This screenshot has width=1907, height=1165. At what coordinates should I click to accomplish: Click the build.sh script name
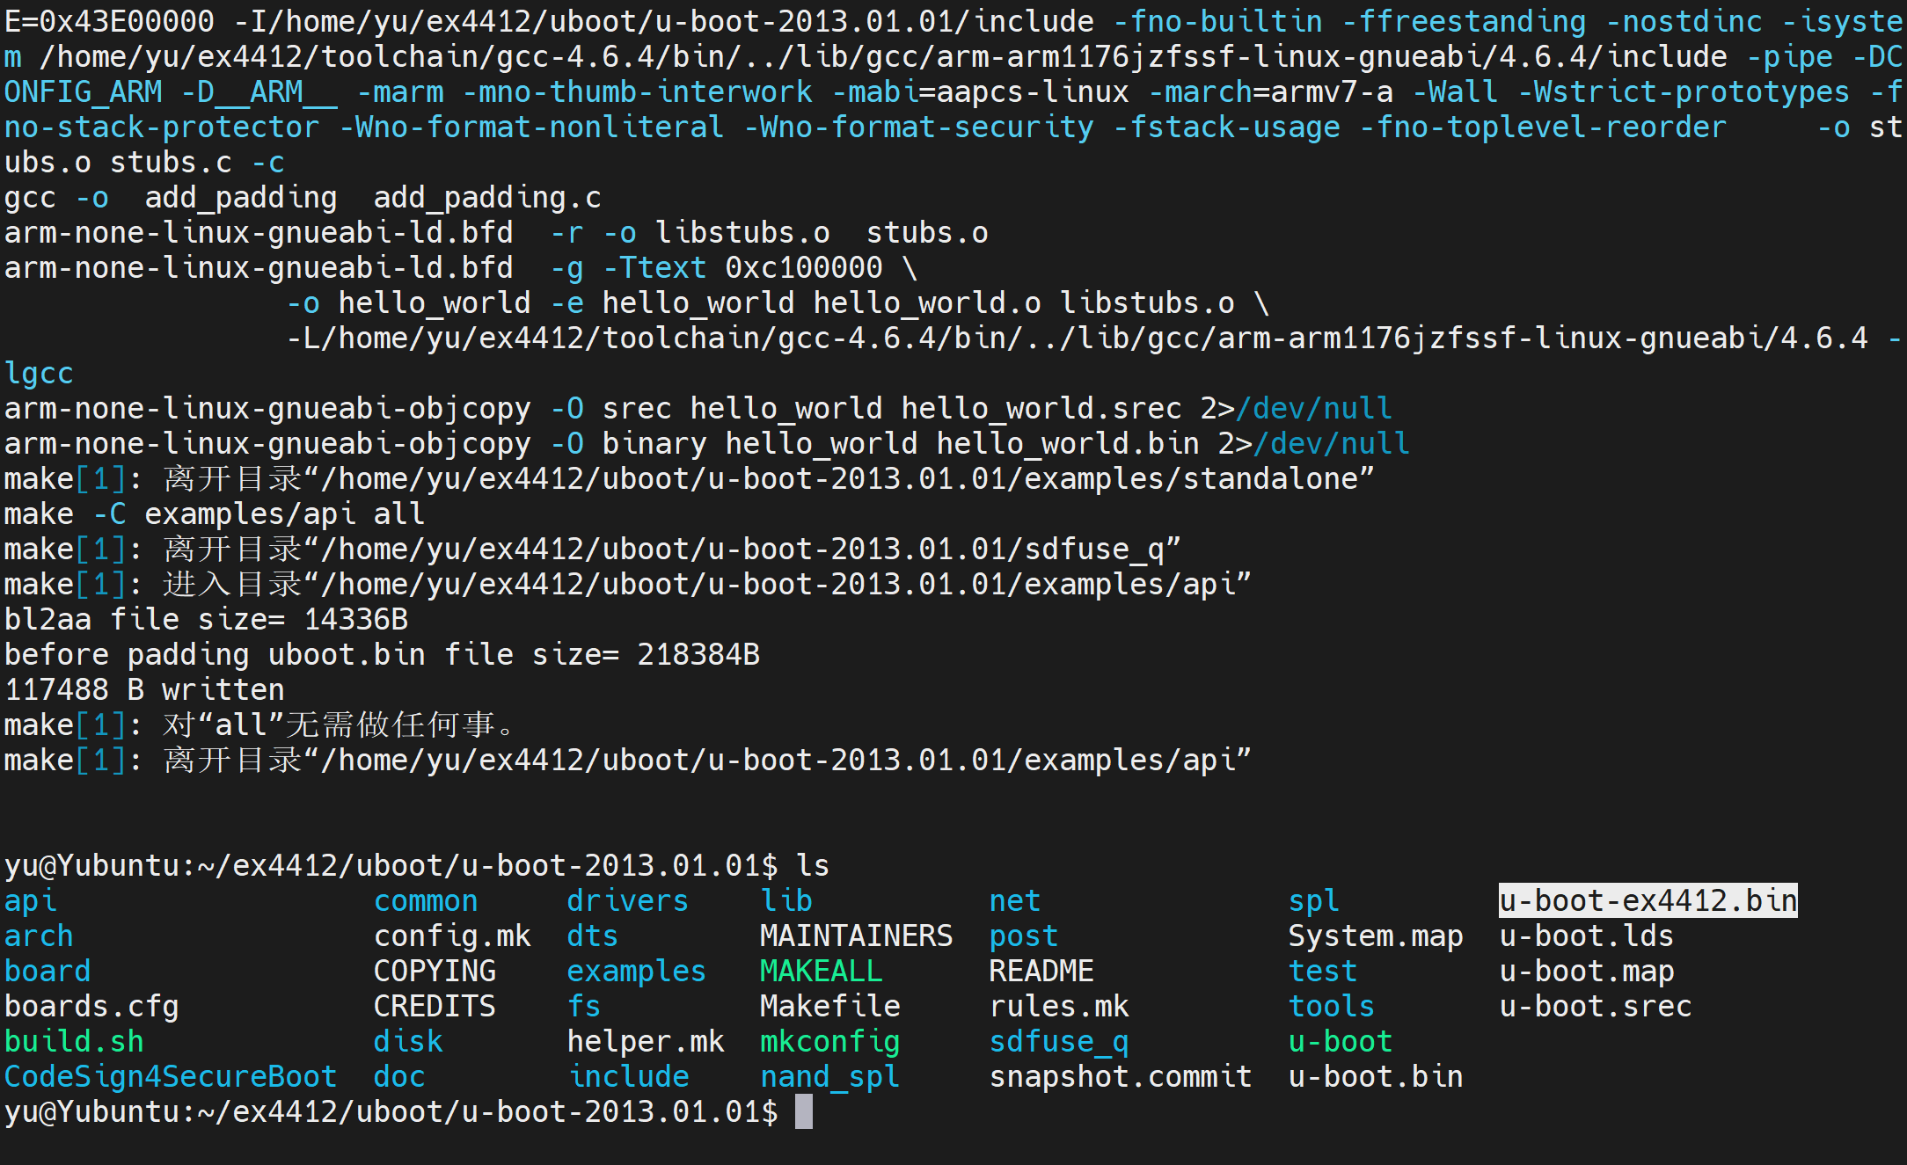pos(74,1041)
